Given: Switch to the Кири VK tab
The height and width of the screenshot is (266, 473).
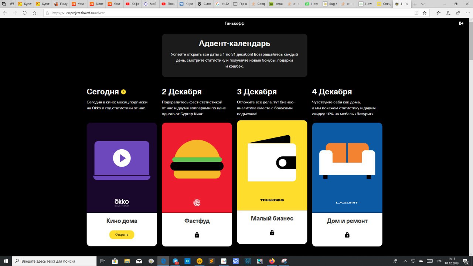Looking at the screenshot, I should (x=186, y=4).
